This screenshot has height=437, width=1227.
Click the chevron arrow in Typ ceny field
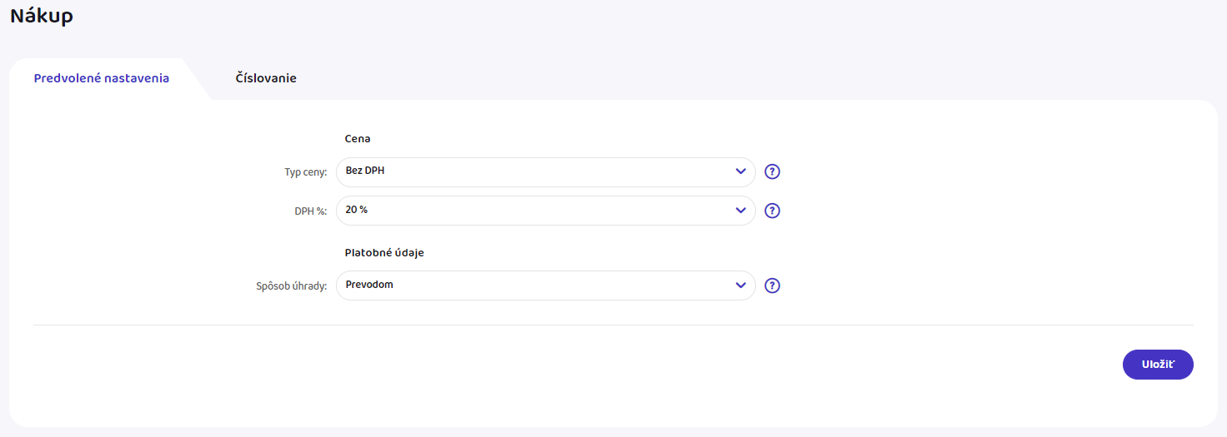point(740,172)
